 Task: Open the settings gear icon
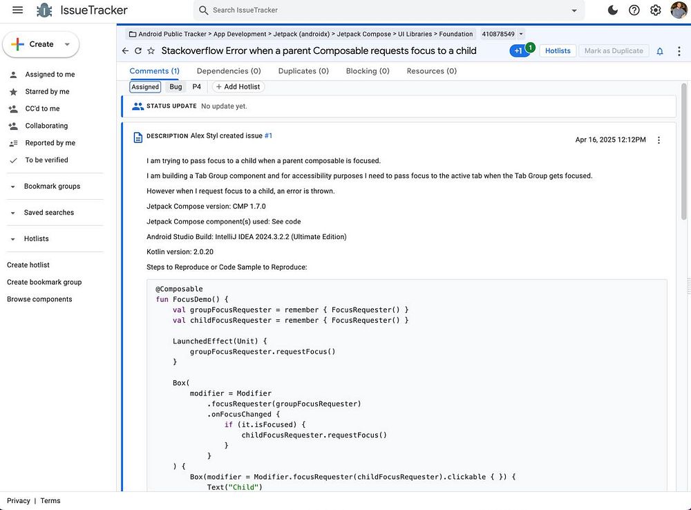(x=655, y=10)
